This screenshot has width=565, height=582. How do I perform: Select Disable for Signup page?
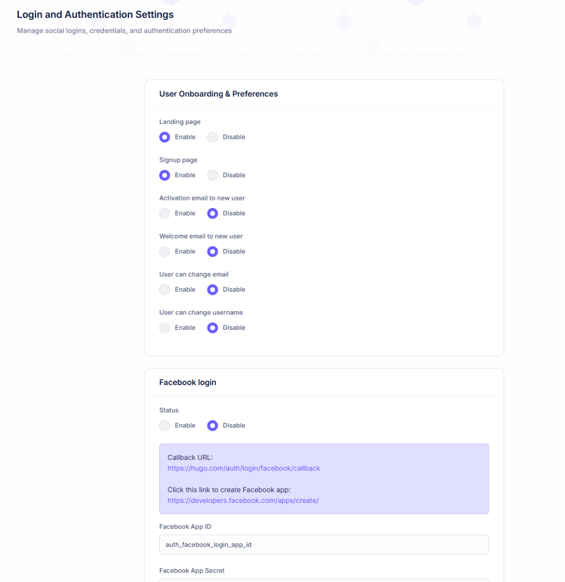pos(213,175)
